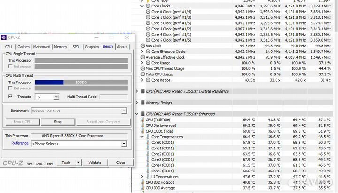Viewport: 338px width, 193px height.
Task: Click the icon beside Average Effective Clock
Action: (143, 57)
